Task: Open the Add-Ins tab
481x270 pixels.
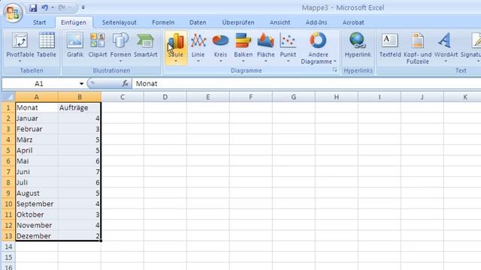Action: pos(316,22)
